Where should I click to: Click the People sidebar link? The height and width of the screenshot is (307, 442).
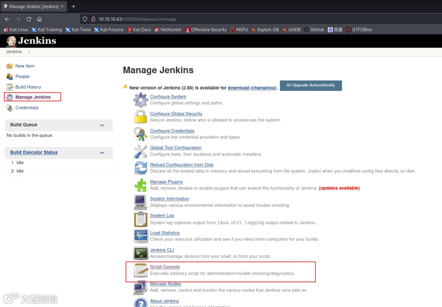[x=22, y=76]
